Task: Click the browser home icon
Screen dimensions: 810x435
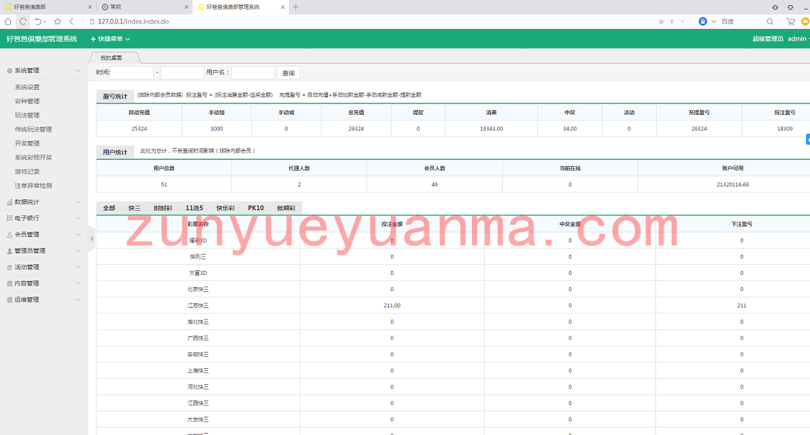Action: (x=8, y=22)
